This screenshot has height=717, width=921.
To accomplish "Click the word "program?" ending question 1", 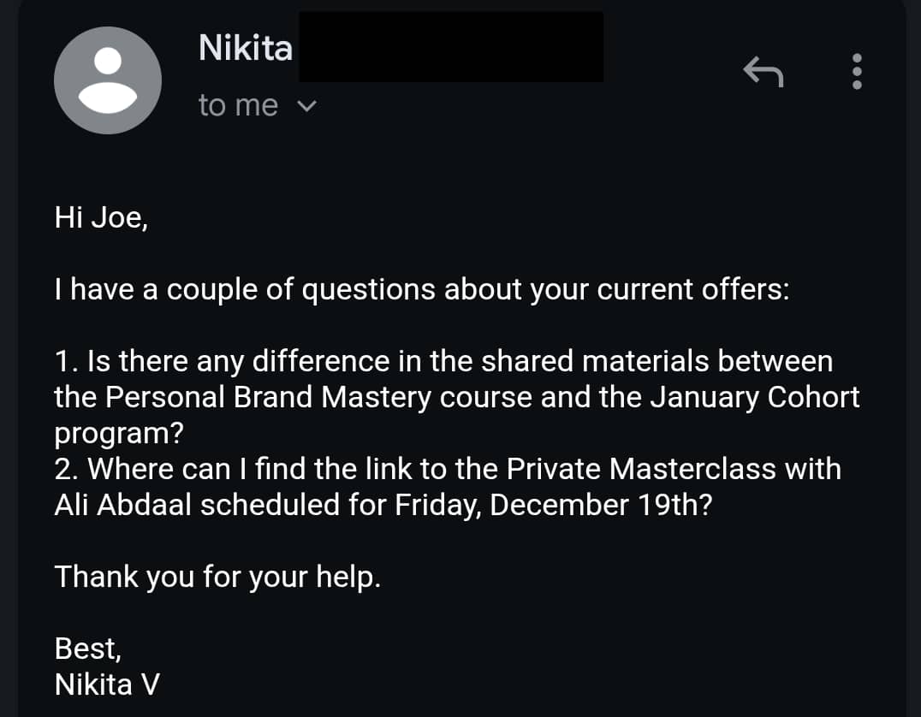I will tap(119, 433).
